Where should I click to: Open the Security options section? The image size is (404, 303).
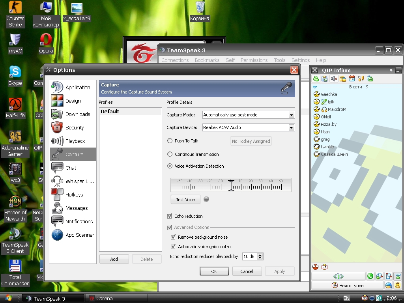(x=73, y=127)
